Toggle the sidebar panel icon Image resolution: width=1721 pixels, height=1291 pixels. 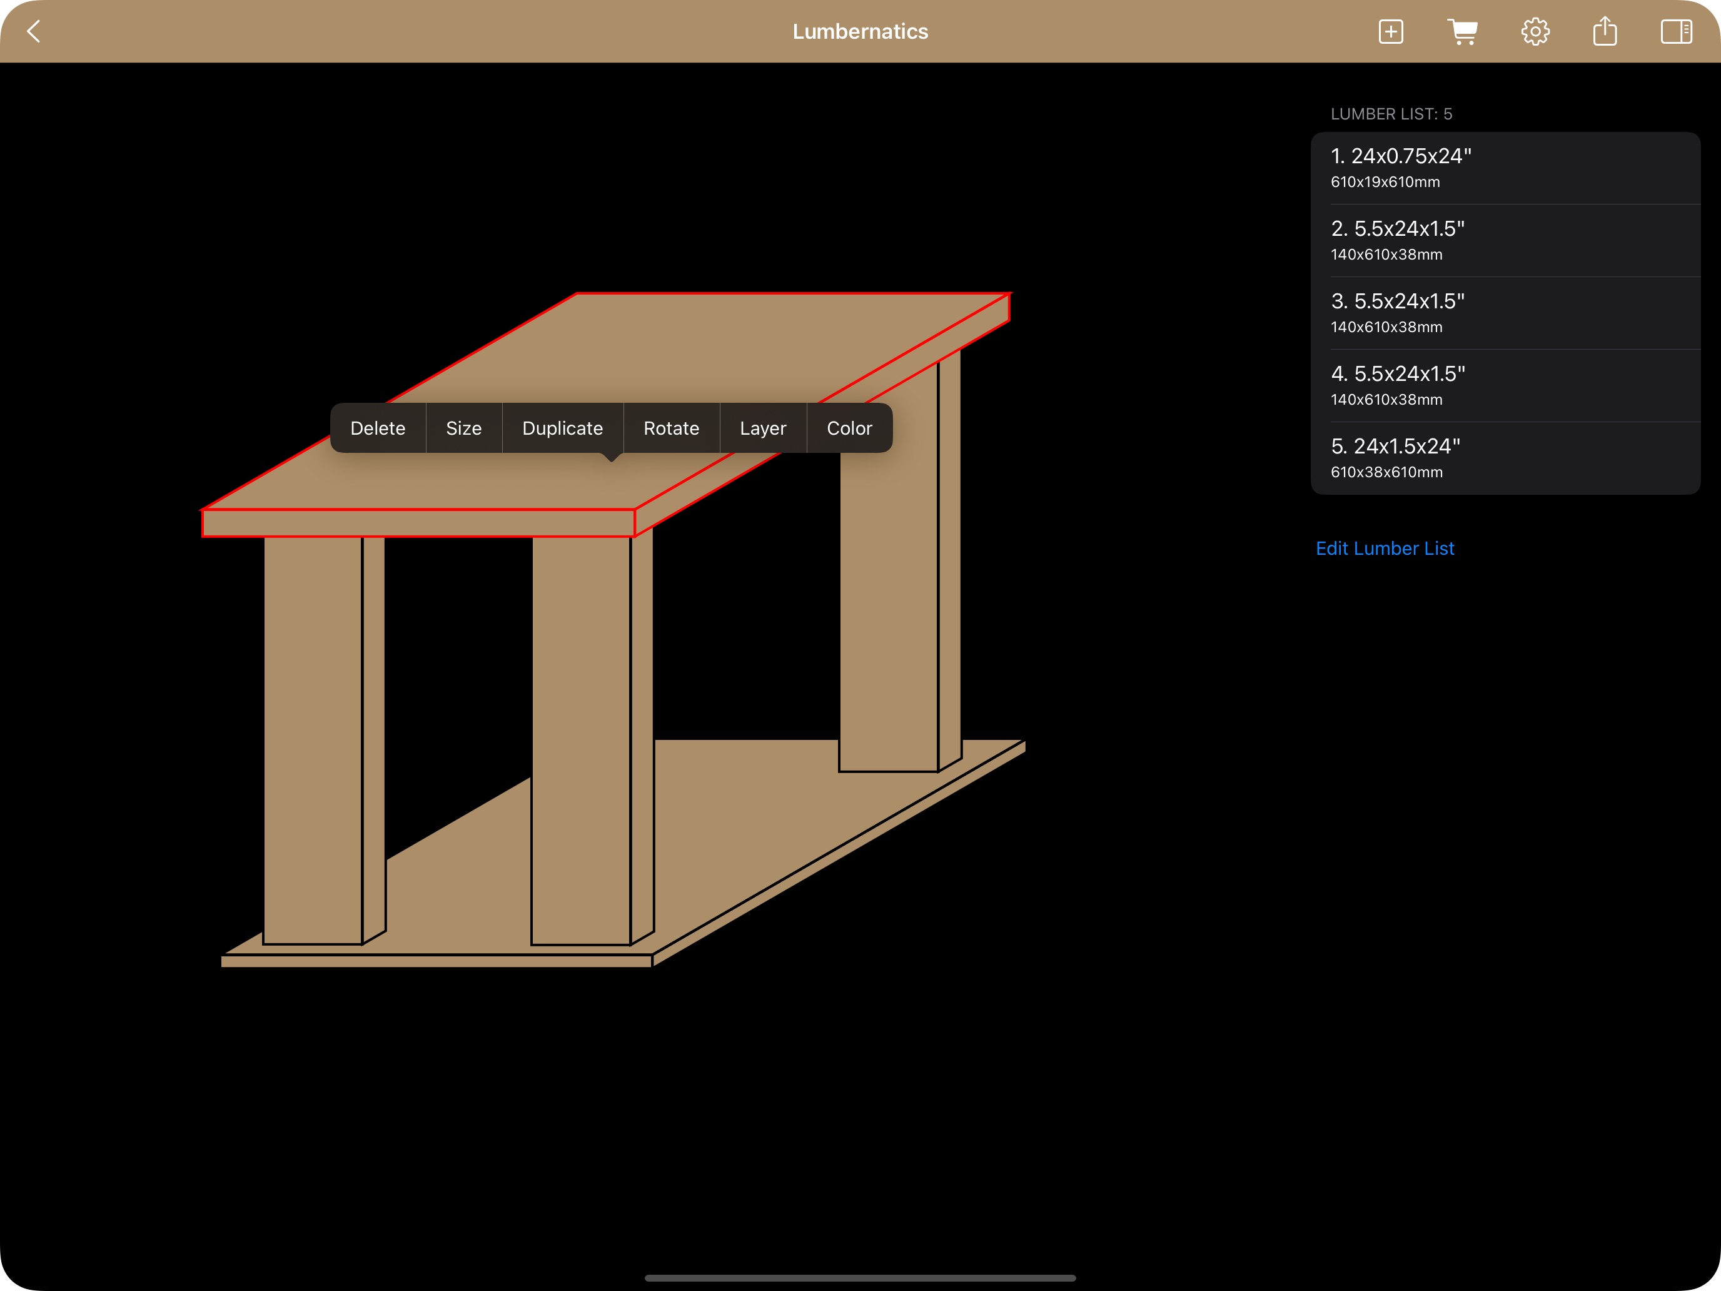(1675, 31)
